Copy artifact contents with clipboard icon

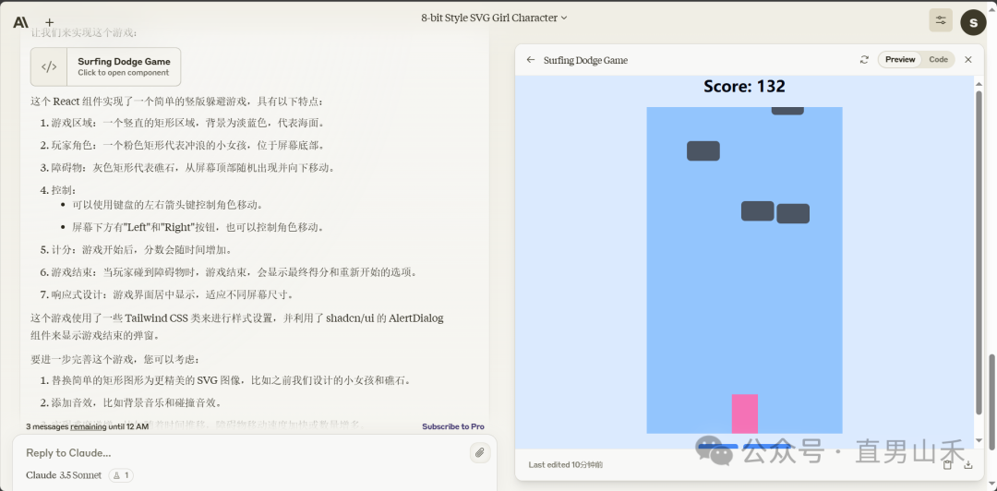947,464
